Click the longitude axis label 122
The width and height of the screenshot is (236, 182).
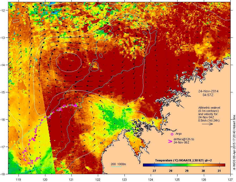coord(98,179)
